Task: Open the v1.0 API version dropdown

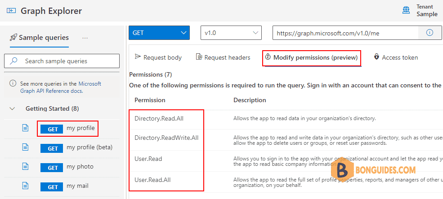Action: (231, 33)
